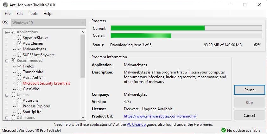Uncheck the SpywareBlaster checkbox
The image size is (267, 134).
point(19,38)
